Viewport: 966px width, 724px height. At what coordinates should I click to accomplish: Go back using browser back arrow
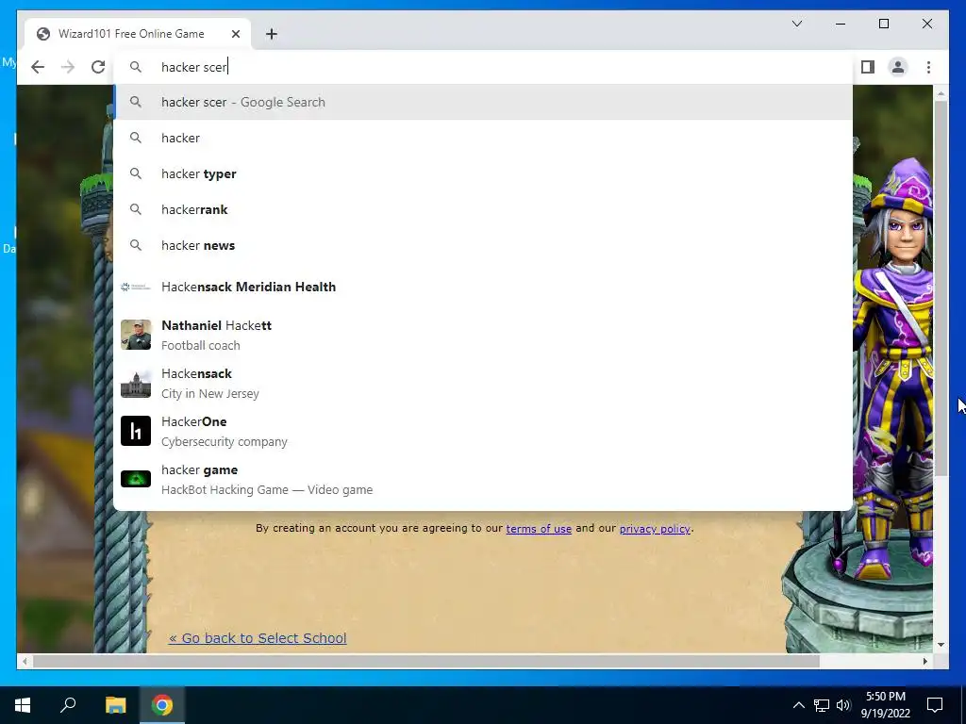click(38, 67)
